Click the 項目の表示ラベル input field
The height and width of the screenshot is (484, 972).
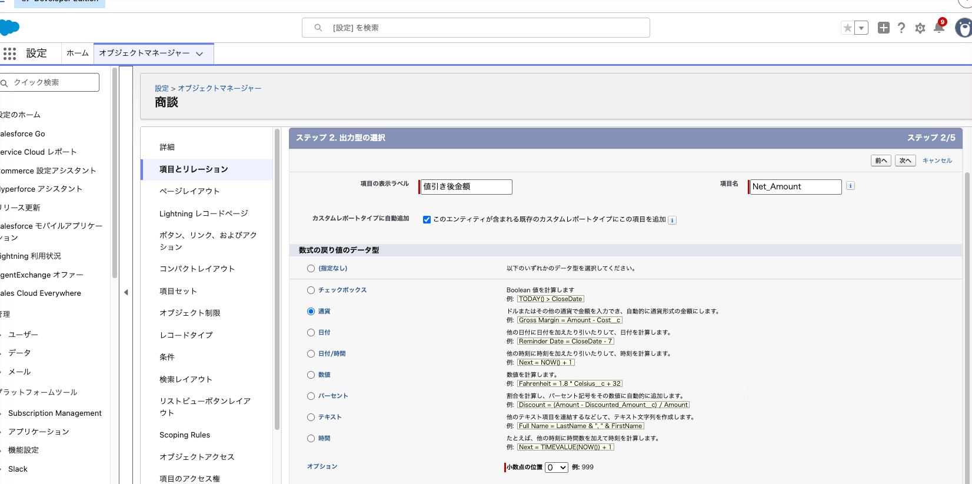tap(467, 186)
